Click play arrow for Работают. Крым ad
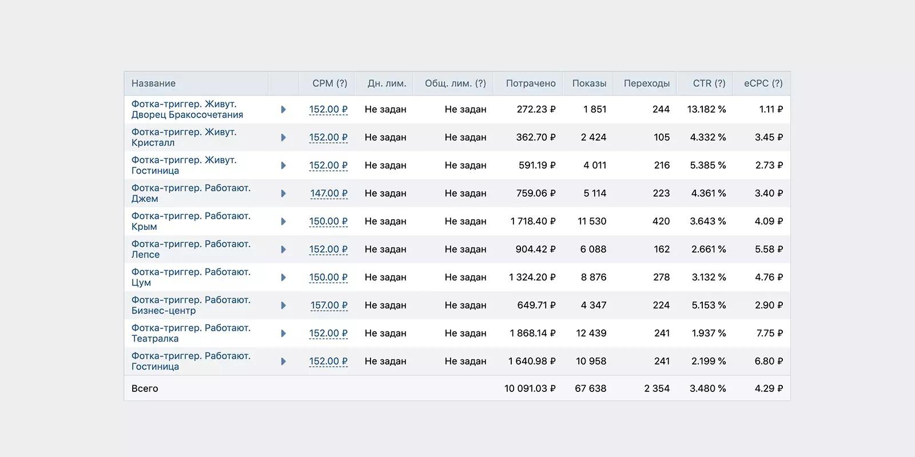 283,221
